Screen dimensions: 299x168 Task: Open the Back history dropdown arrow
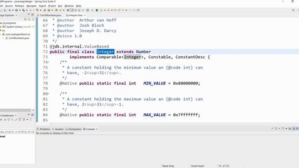(x=126, y=10)
